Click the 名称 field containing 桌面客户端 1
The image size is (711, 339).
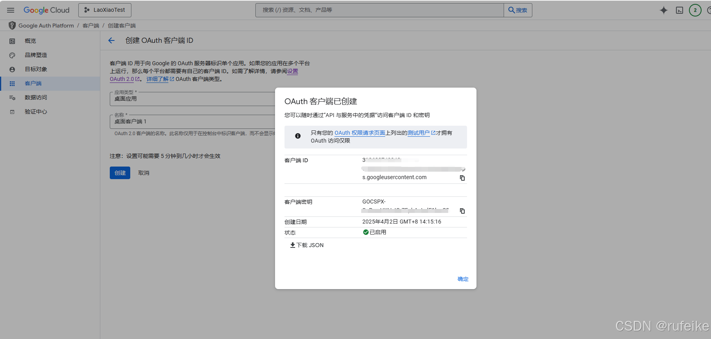coord(192,121)
